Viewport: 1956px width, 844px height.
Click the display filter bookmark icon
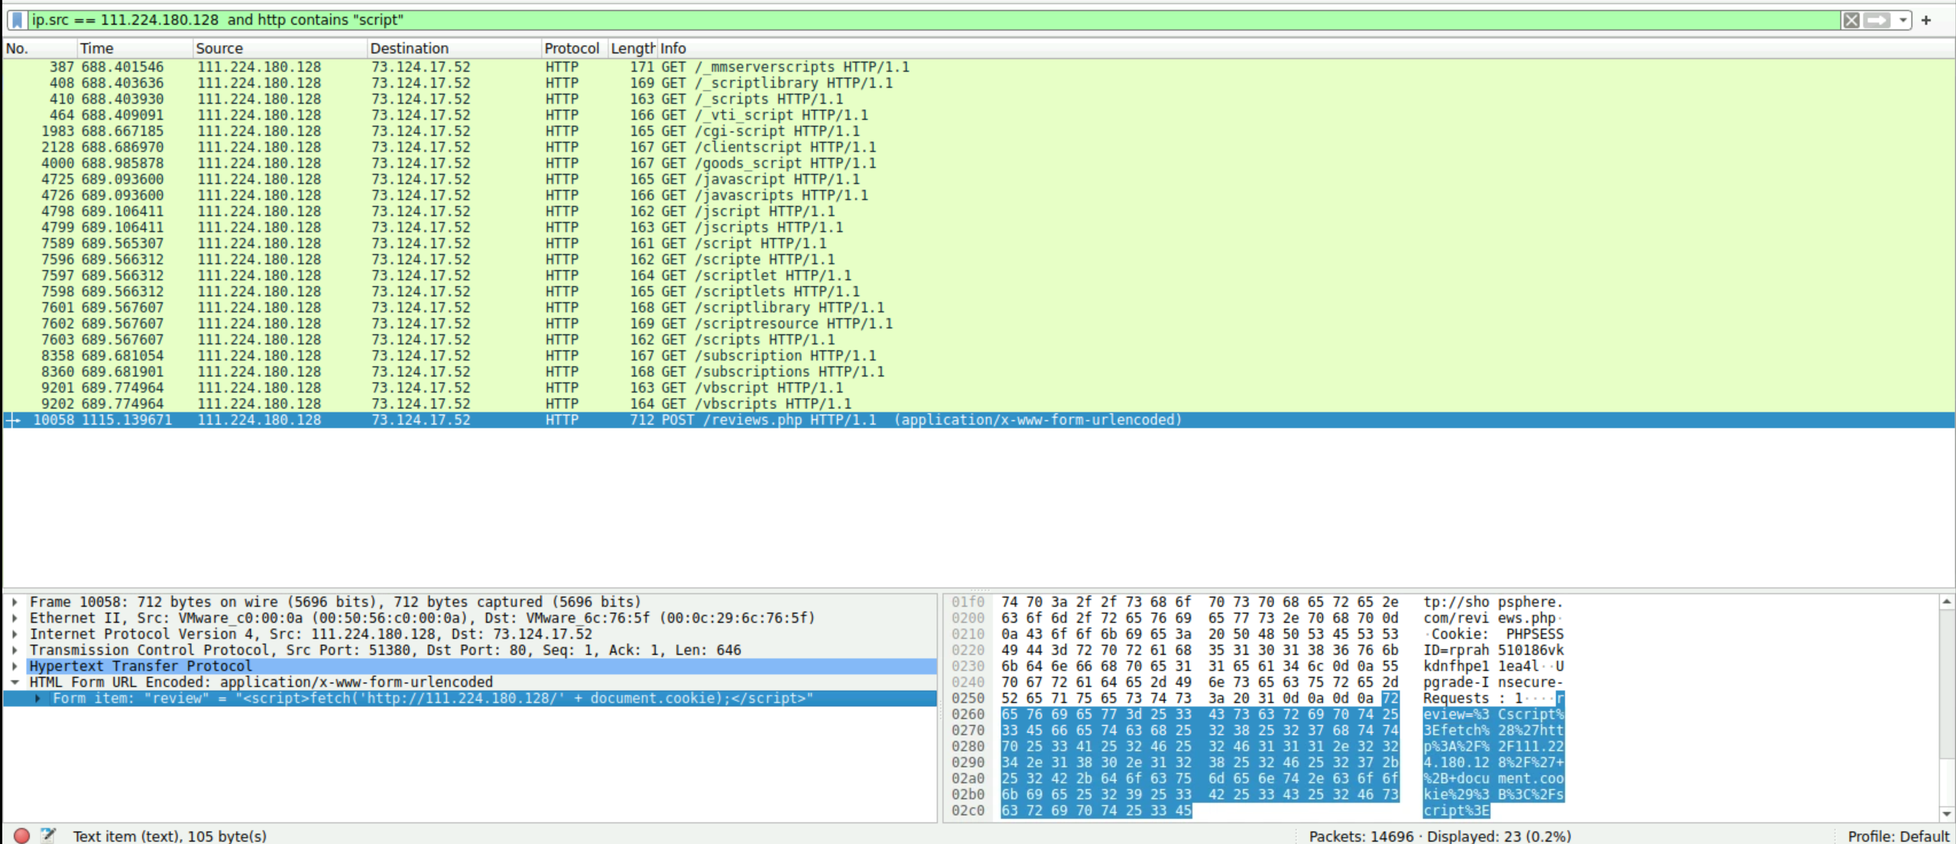pyautogui.click(x=17, y=20)
